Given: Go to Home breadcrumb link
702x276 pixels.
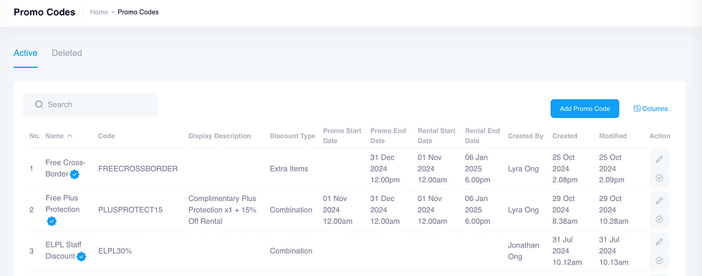Looking at the screenshot, I should coord(99,12).
